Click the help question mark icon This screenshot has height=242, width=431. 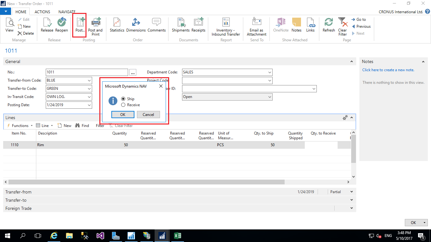tap(428, 12)
